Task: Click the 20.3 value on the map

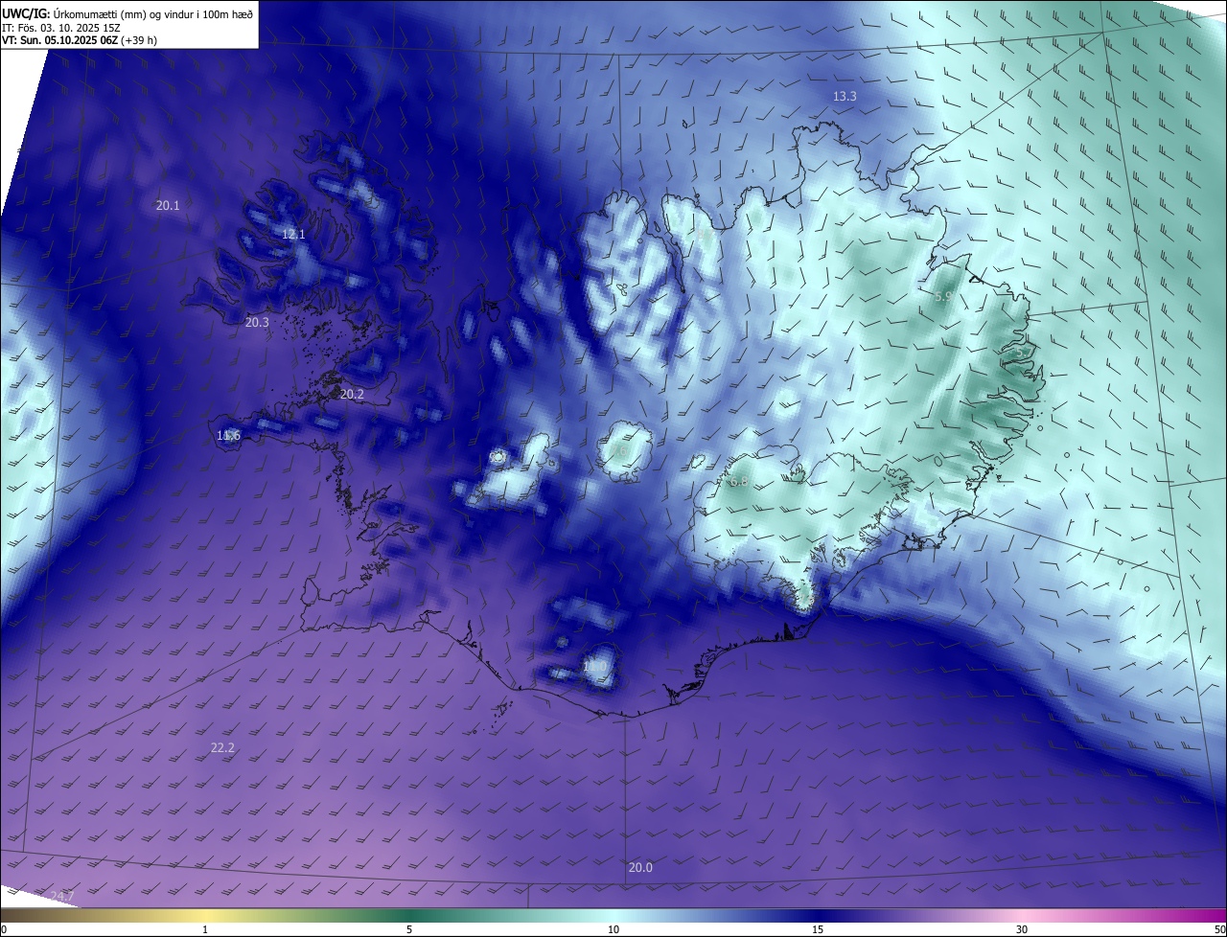Action: pos(257,323)
